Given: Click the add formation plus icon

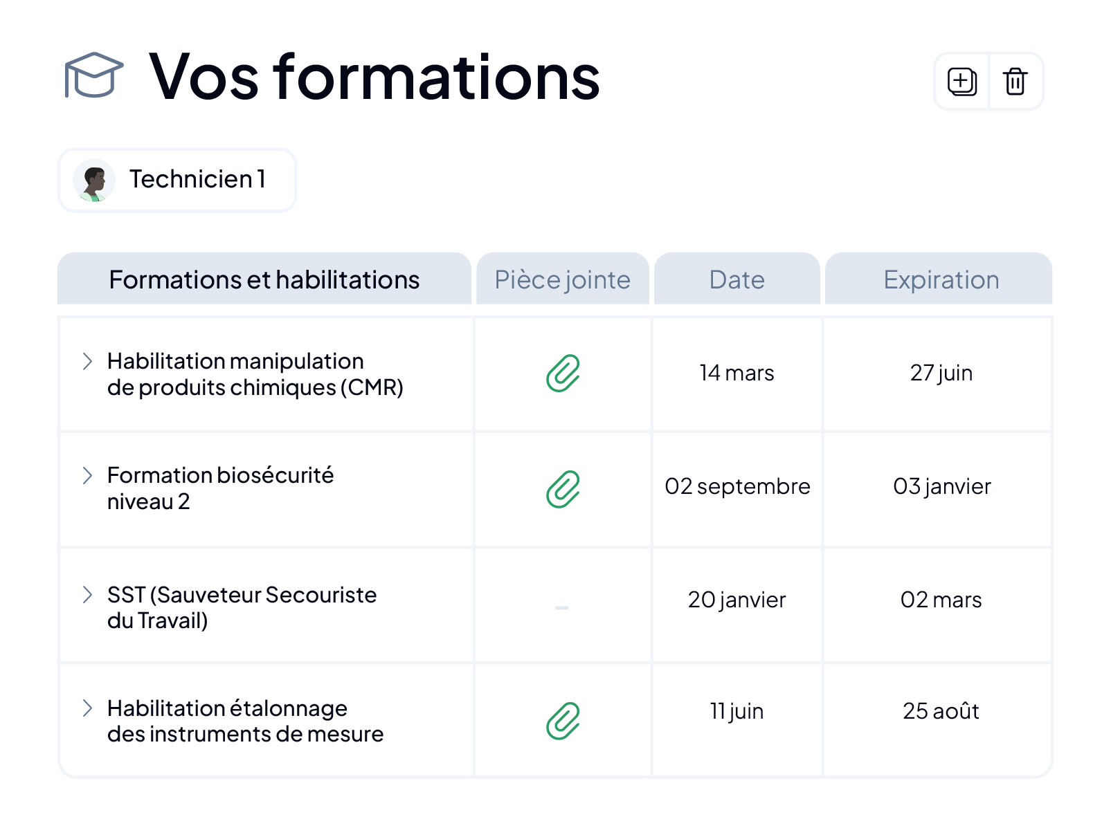Looking at the screenshot, I should 961,82.
